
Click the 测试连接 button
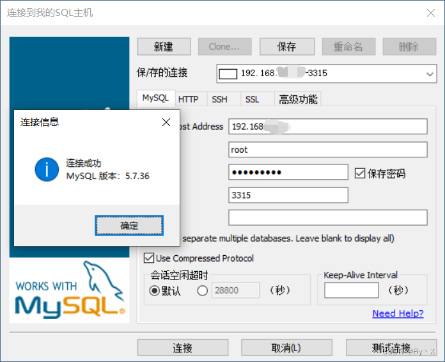click(391, 347)
